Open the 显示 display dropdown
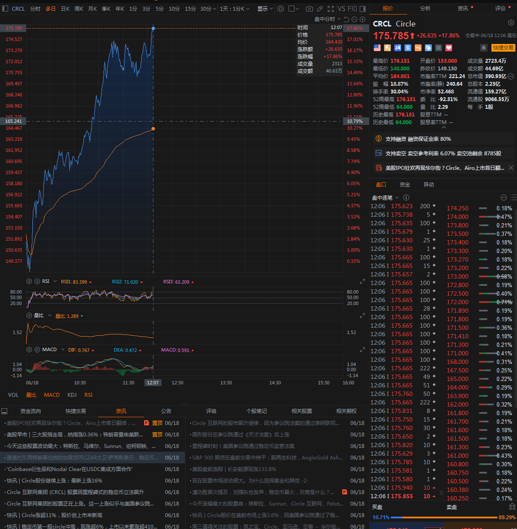Viewport: 517px width, 529px height. click(265, 9)
